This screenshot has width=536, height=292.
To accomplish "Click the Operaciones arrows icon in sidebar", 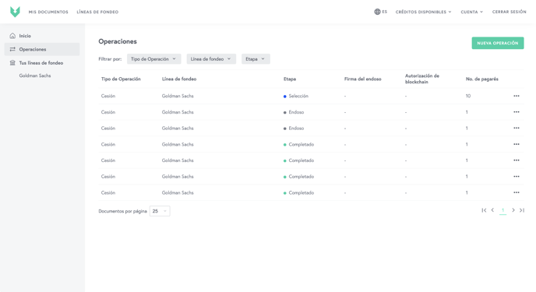I will (12, 49).
